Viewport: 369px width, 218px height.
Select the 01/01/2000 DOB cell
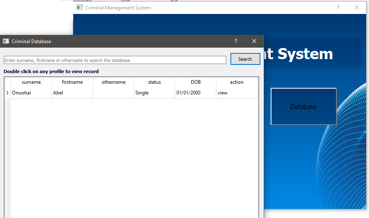point(195,93)
